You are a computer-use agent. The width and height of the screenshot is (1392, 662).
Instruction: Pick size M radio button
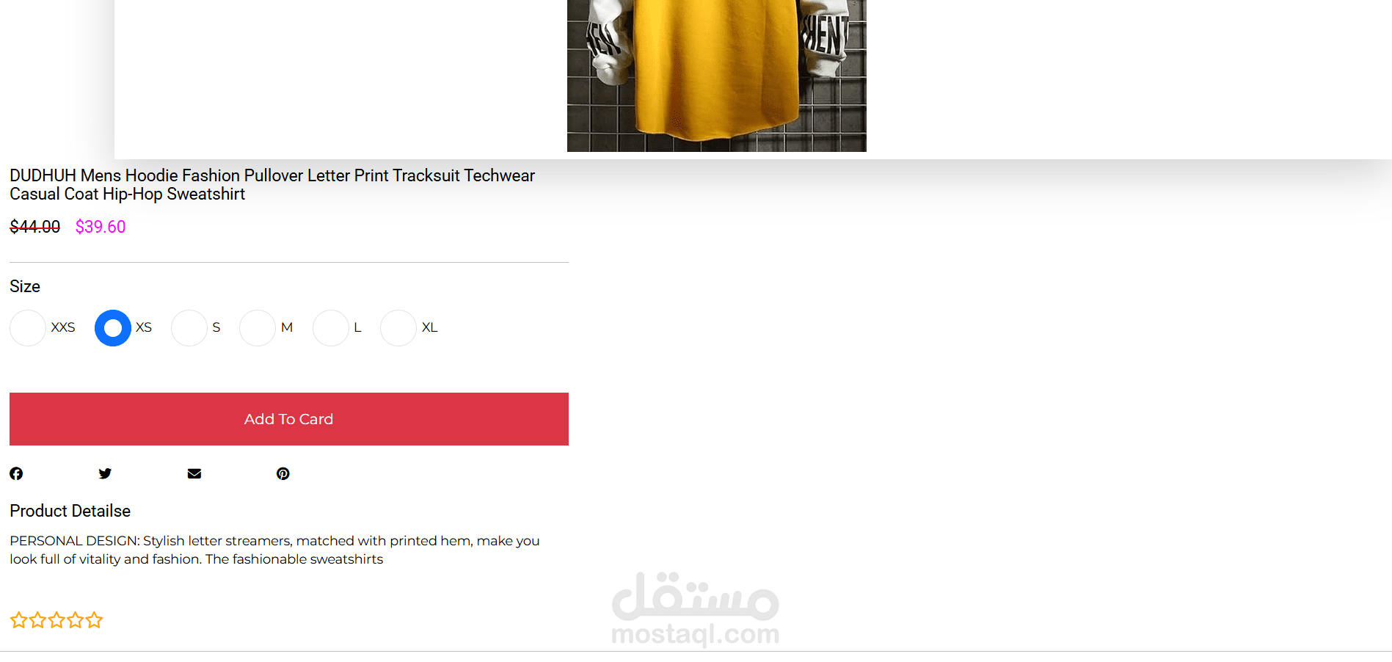tap(258, 328)
